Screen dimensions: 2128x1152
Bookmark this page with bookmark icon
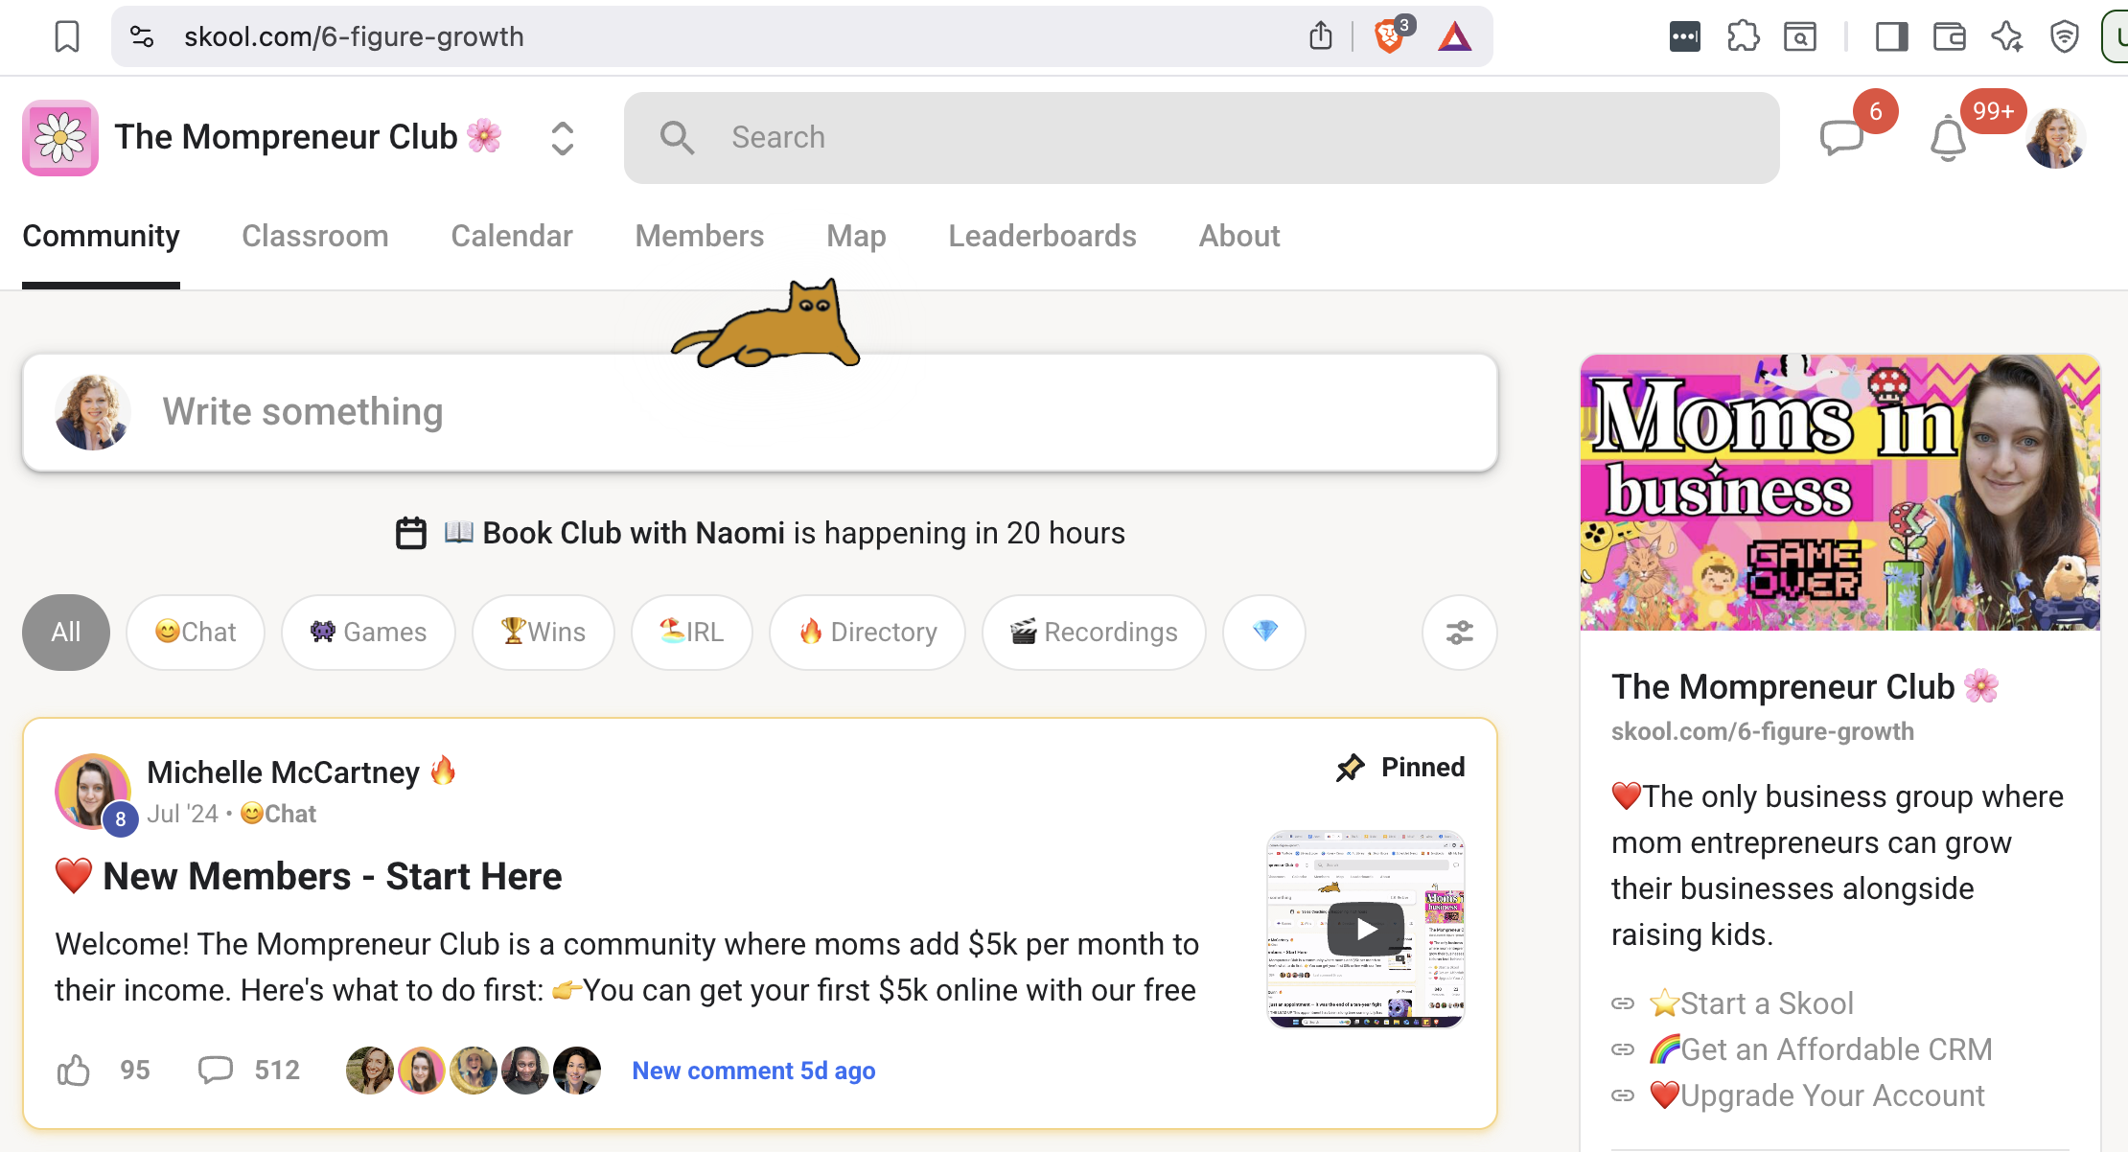click(x=67, y=36)
